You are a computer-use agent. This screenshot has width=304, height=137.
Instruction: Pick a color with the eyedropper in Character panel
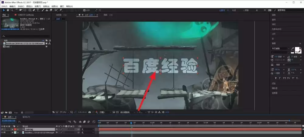[x=292, y=48]
